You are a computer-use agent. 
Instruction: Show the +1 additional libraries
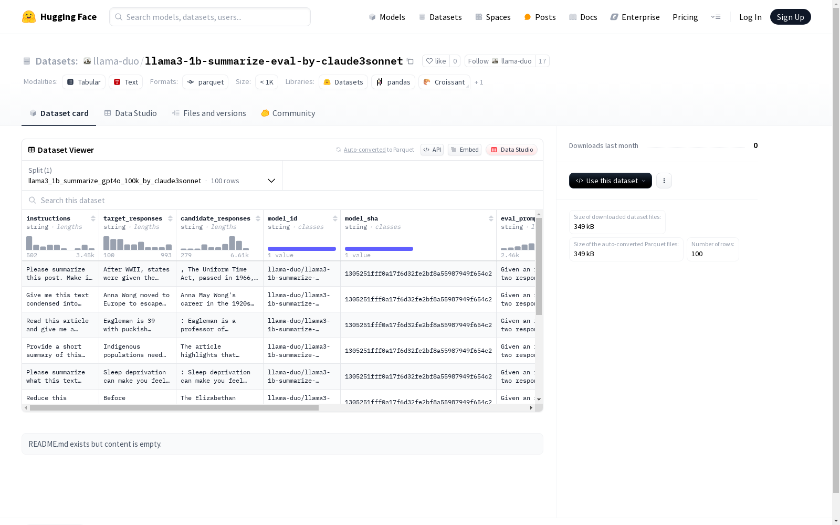tap(479, 82)
